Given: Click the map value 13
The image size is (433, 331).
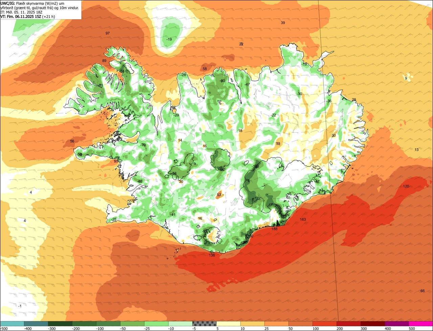Looking at the screenshot, I should [x=416, y=150].
